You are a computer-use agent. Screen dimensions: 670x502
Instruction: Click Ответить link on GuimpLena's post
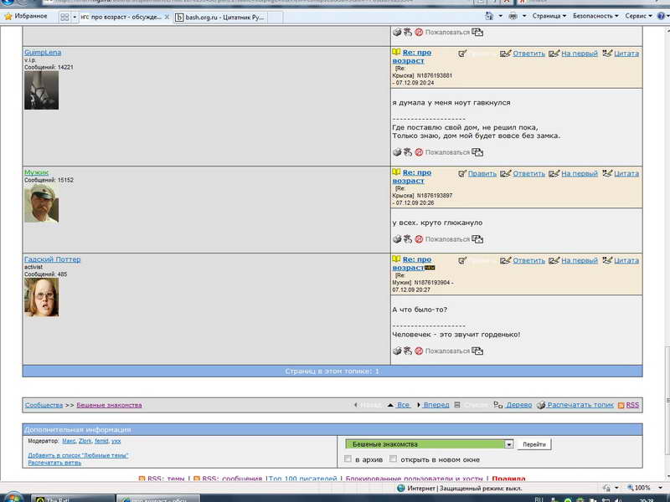click(x=528, y=54)
